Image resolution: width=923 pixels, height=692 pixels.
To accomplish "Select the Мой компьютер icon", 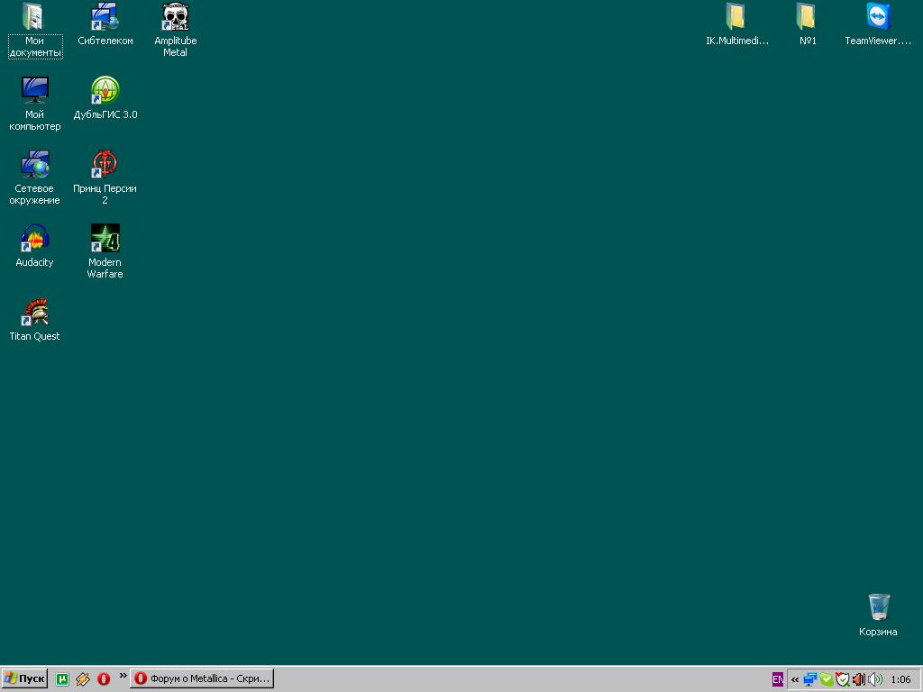I will 34,92.
